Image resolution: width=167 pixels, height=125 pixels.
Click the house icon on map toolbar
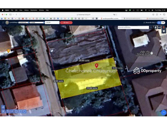156,28
